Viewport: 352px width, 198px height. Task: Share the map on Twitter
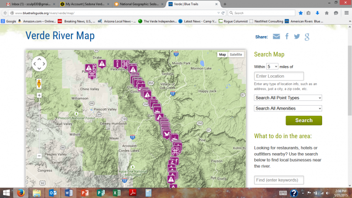click(297, 37)
